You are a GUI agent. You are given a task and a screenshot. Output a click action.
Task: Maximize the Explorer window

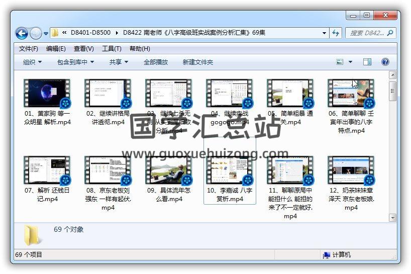tap(367, 16)
